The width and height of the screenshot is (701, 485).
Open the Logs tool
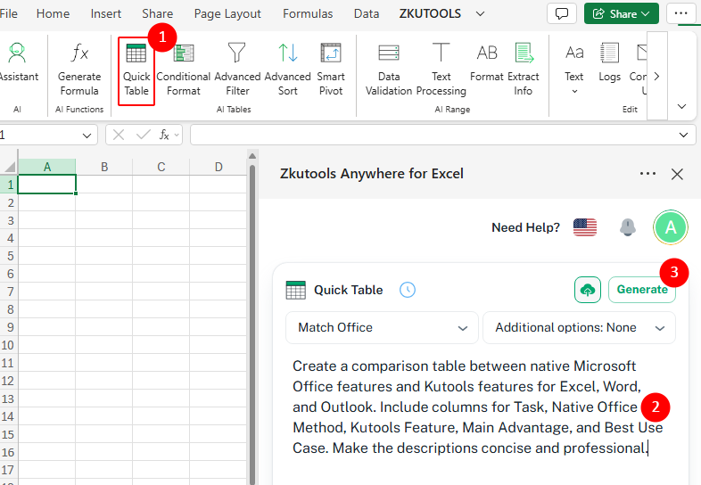coord(609,62)
